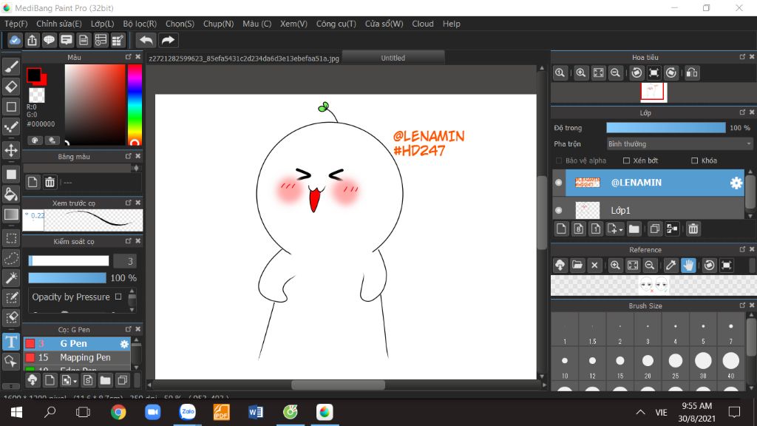Open the Help menu

coord(452,24)
